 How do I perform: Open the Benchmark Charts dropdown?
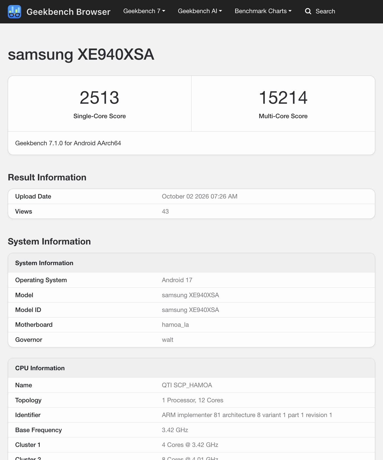pos(263,11)
